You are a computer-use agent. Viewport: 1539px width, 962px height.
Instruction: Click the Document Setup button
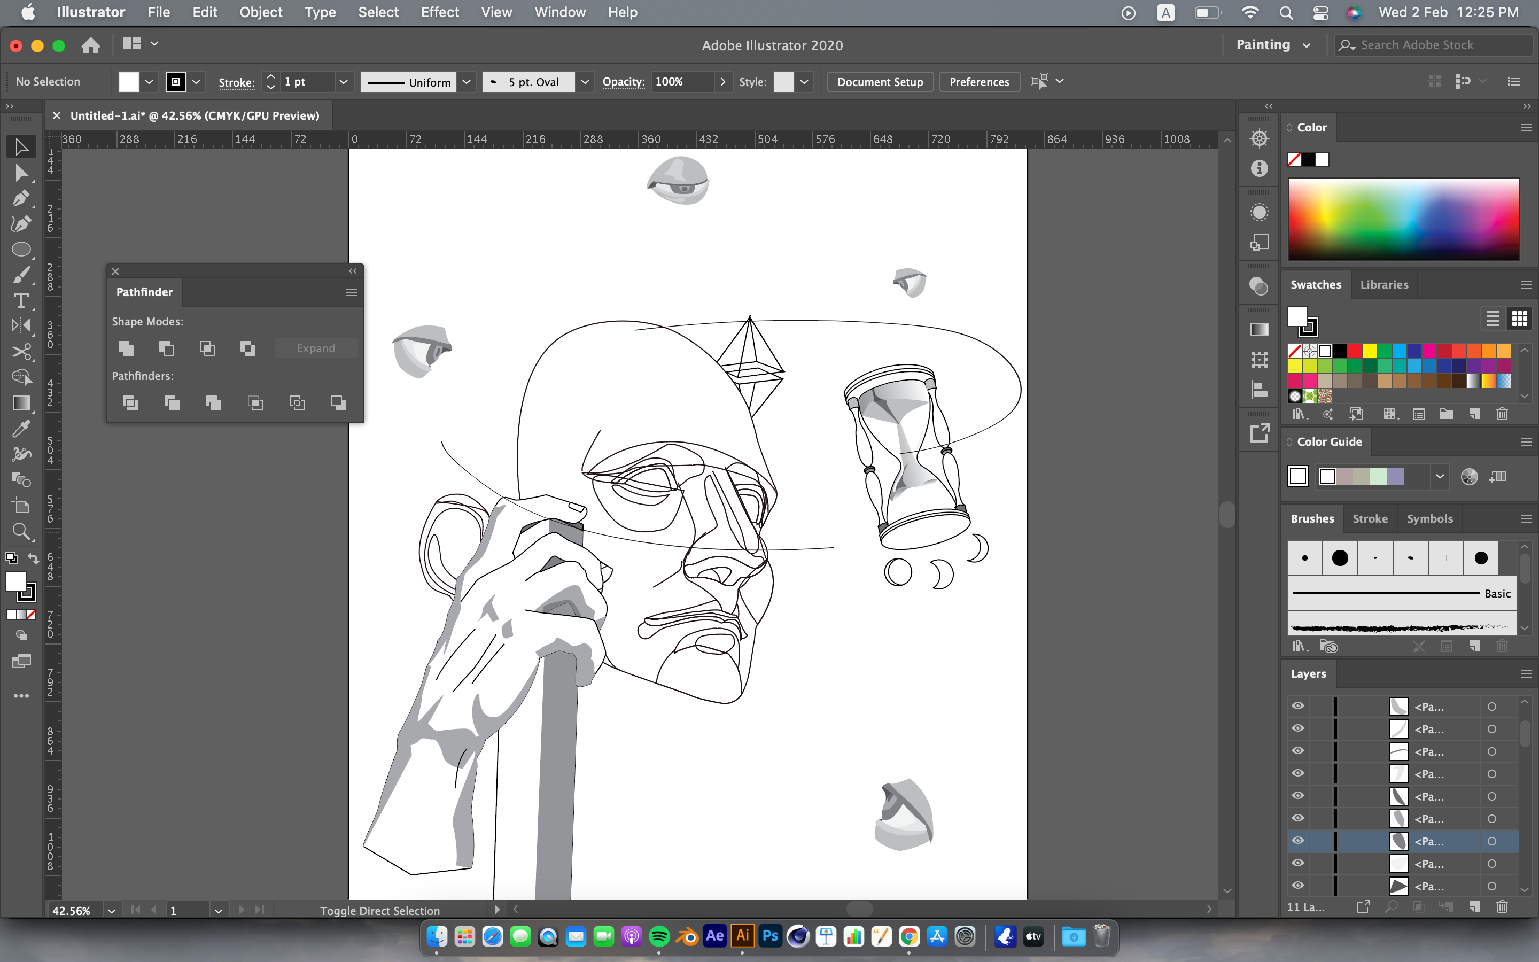pyautogui.click(x=880, y=82)
